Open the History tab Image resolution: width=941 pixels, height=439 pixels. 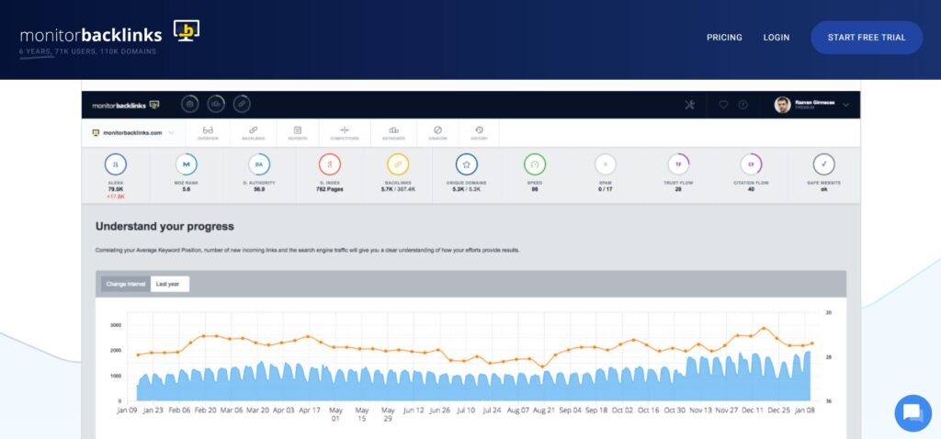[479, 133]
